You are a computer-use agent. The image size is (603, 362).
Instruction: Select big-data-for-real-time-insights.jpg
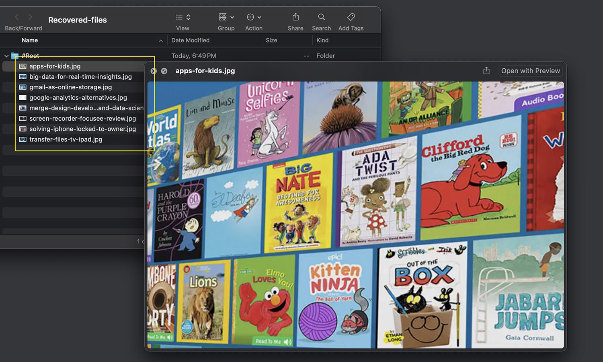80,76
